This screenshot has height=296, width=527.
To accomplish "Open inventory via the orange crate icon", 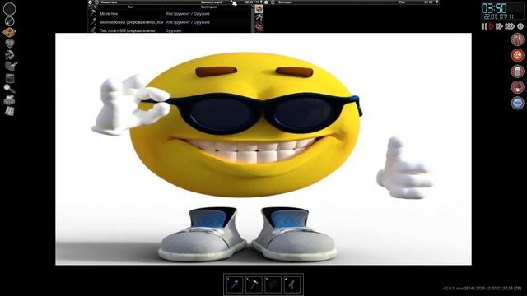I will point(9,32).
